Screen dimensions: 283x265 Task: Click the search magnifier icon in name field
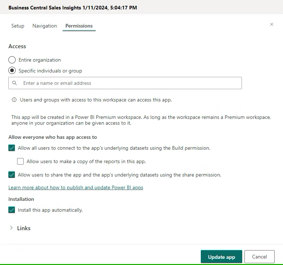[x=15, y=83]
